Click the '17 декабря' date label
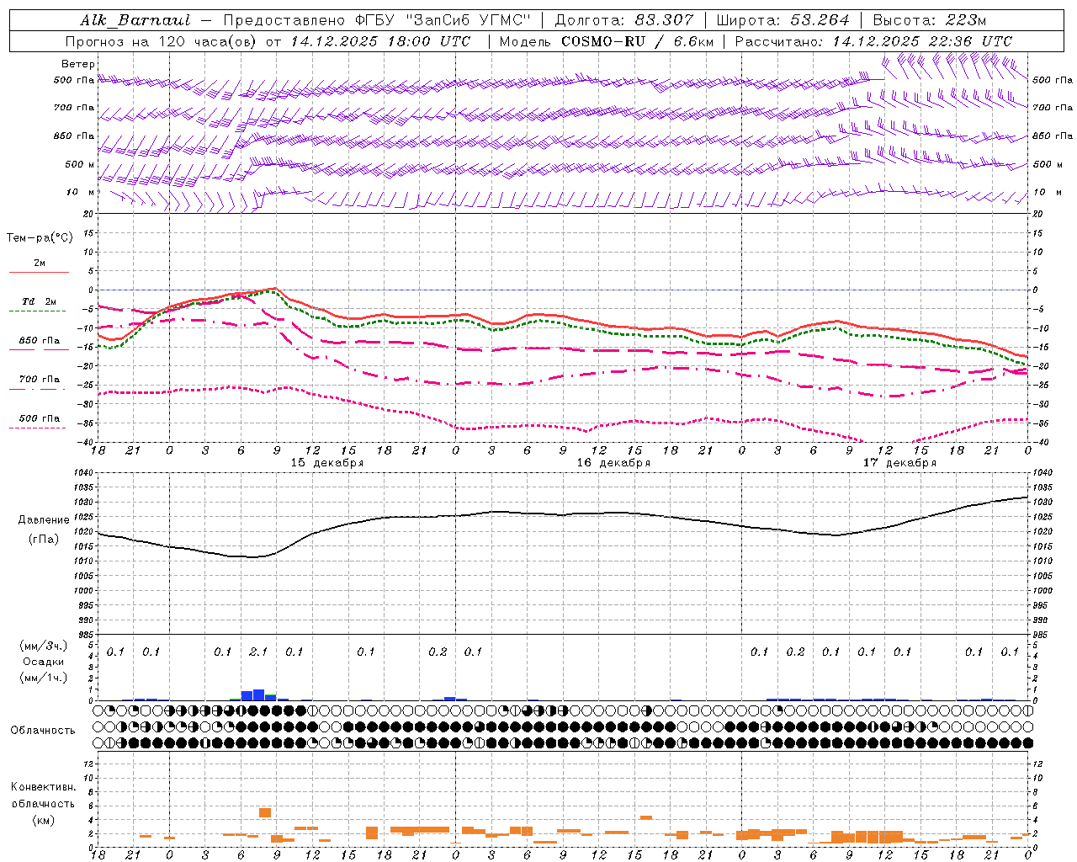 pos(899,463)
